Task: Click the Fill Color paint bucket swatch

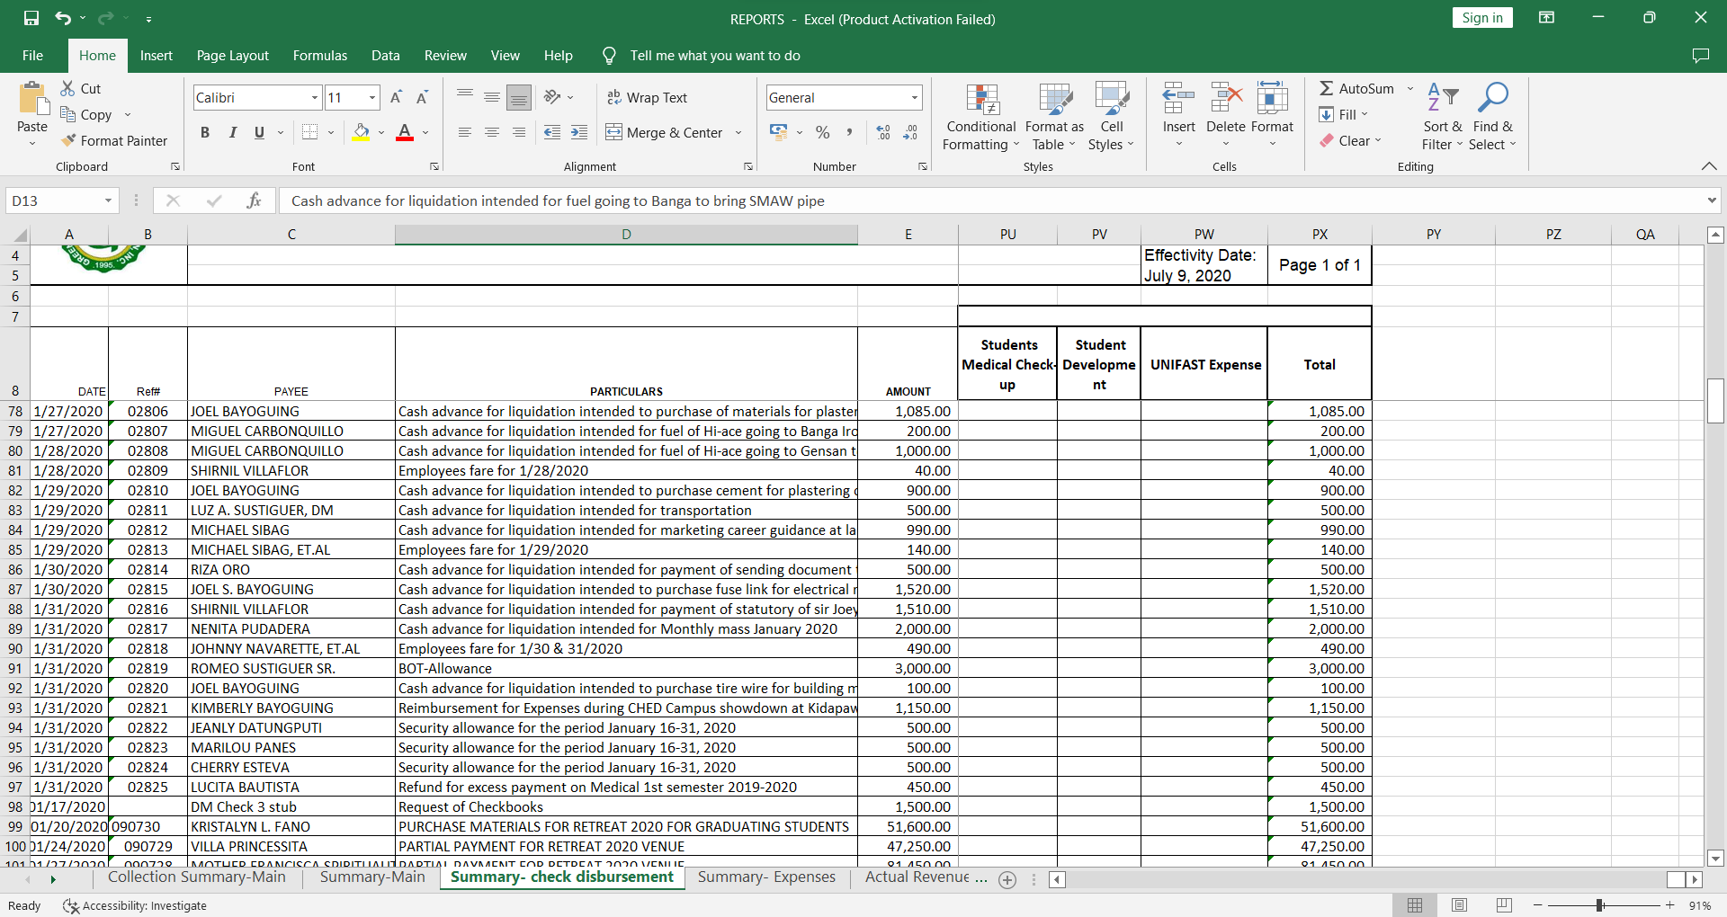Action: pos(361,132)
